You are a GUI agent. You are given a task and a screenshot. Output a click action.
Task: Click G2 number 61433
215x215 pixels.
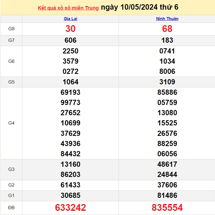click(x=71, y=185)
